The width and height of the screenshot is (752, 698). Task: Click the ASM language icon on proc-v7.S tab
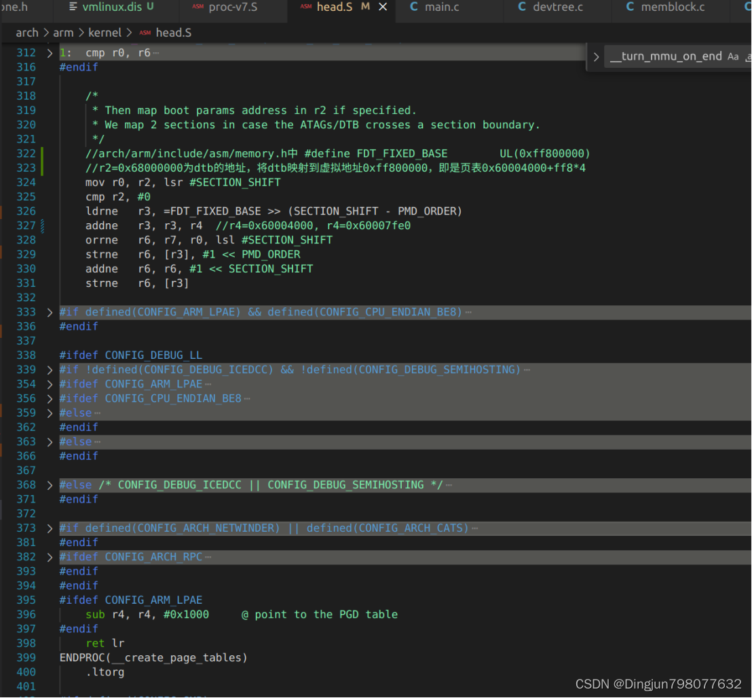[197, 7]
